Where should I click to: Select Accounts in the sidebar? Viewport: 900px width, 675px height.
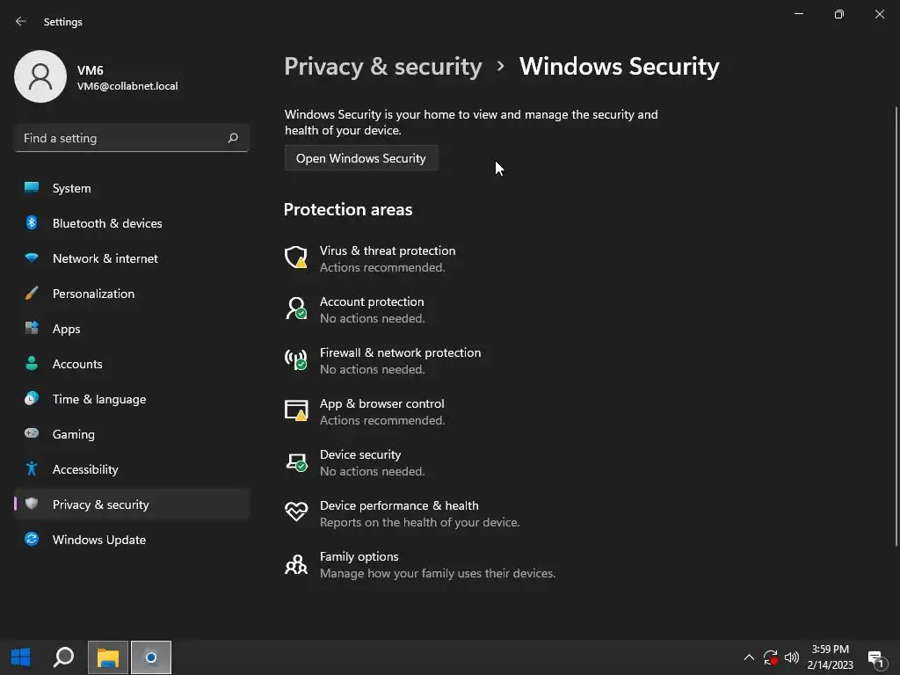132,364
